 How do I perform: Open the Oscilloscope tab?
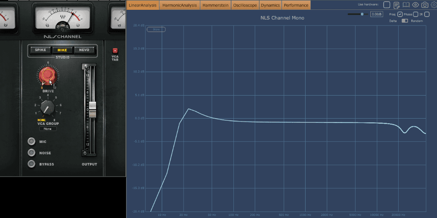(245, 5)
